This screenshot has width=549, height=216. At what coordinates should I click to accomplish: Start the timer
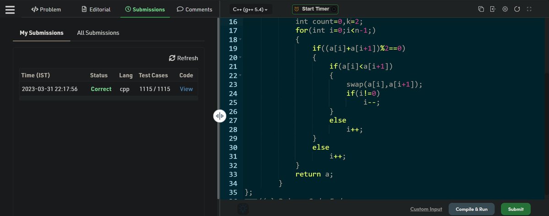click(316, 9)
